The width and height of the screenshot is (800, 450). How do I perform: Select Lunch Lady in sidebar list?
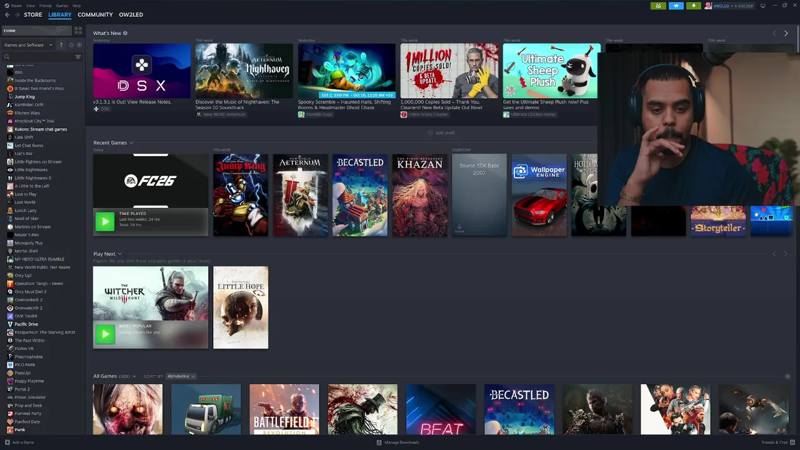point(26,211)
